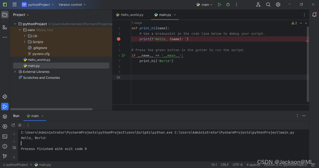Open the Structure tool window icon
319x168 pixels.
point(5,28)
